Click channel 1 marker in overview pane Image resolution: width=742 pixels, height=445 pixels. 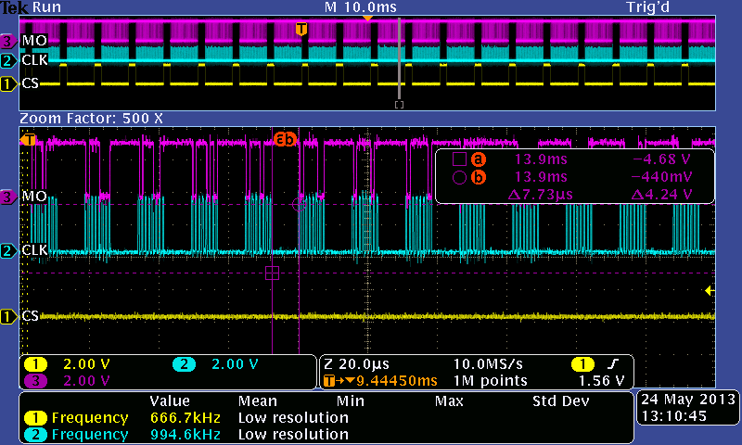pos(7,84)
